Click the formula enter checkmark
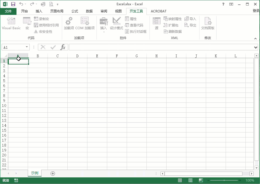Screen dimensions: 260x184 (x=53, y=47)
